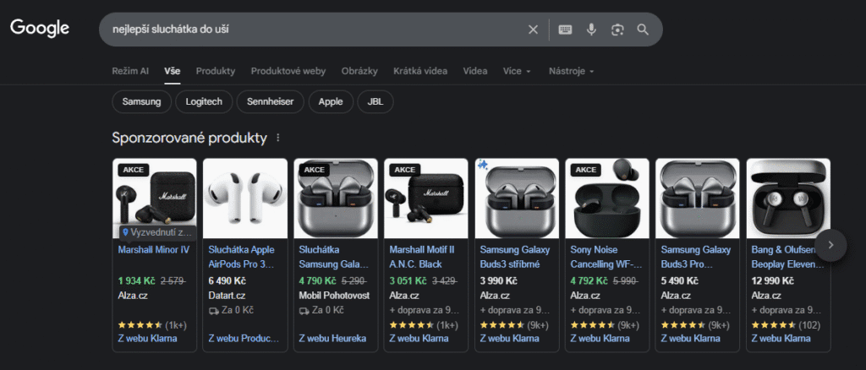Start voice search with microphone icon

click(591, 30)
